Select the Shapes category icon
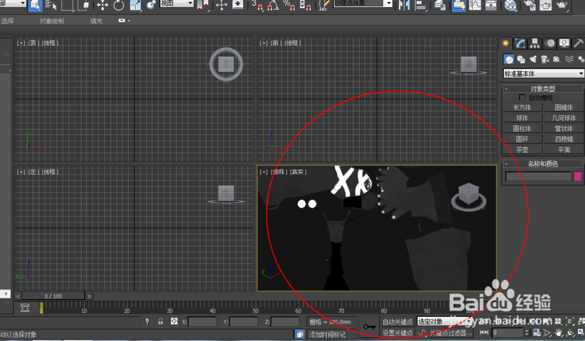Viewport: 585px width, 341px height. [x=521, y=60]
